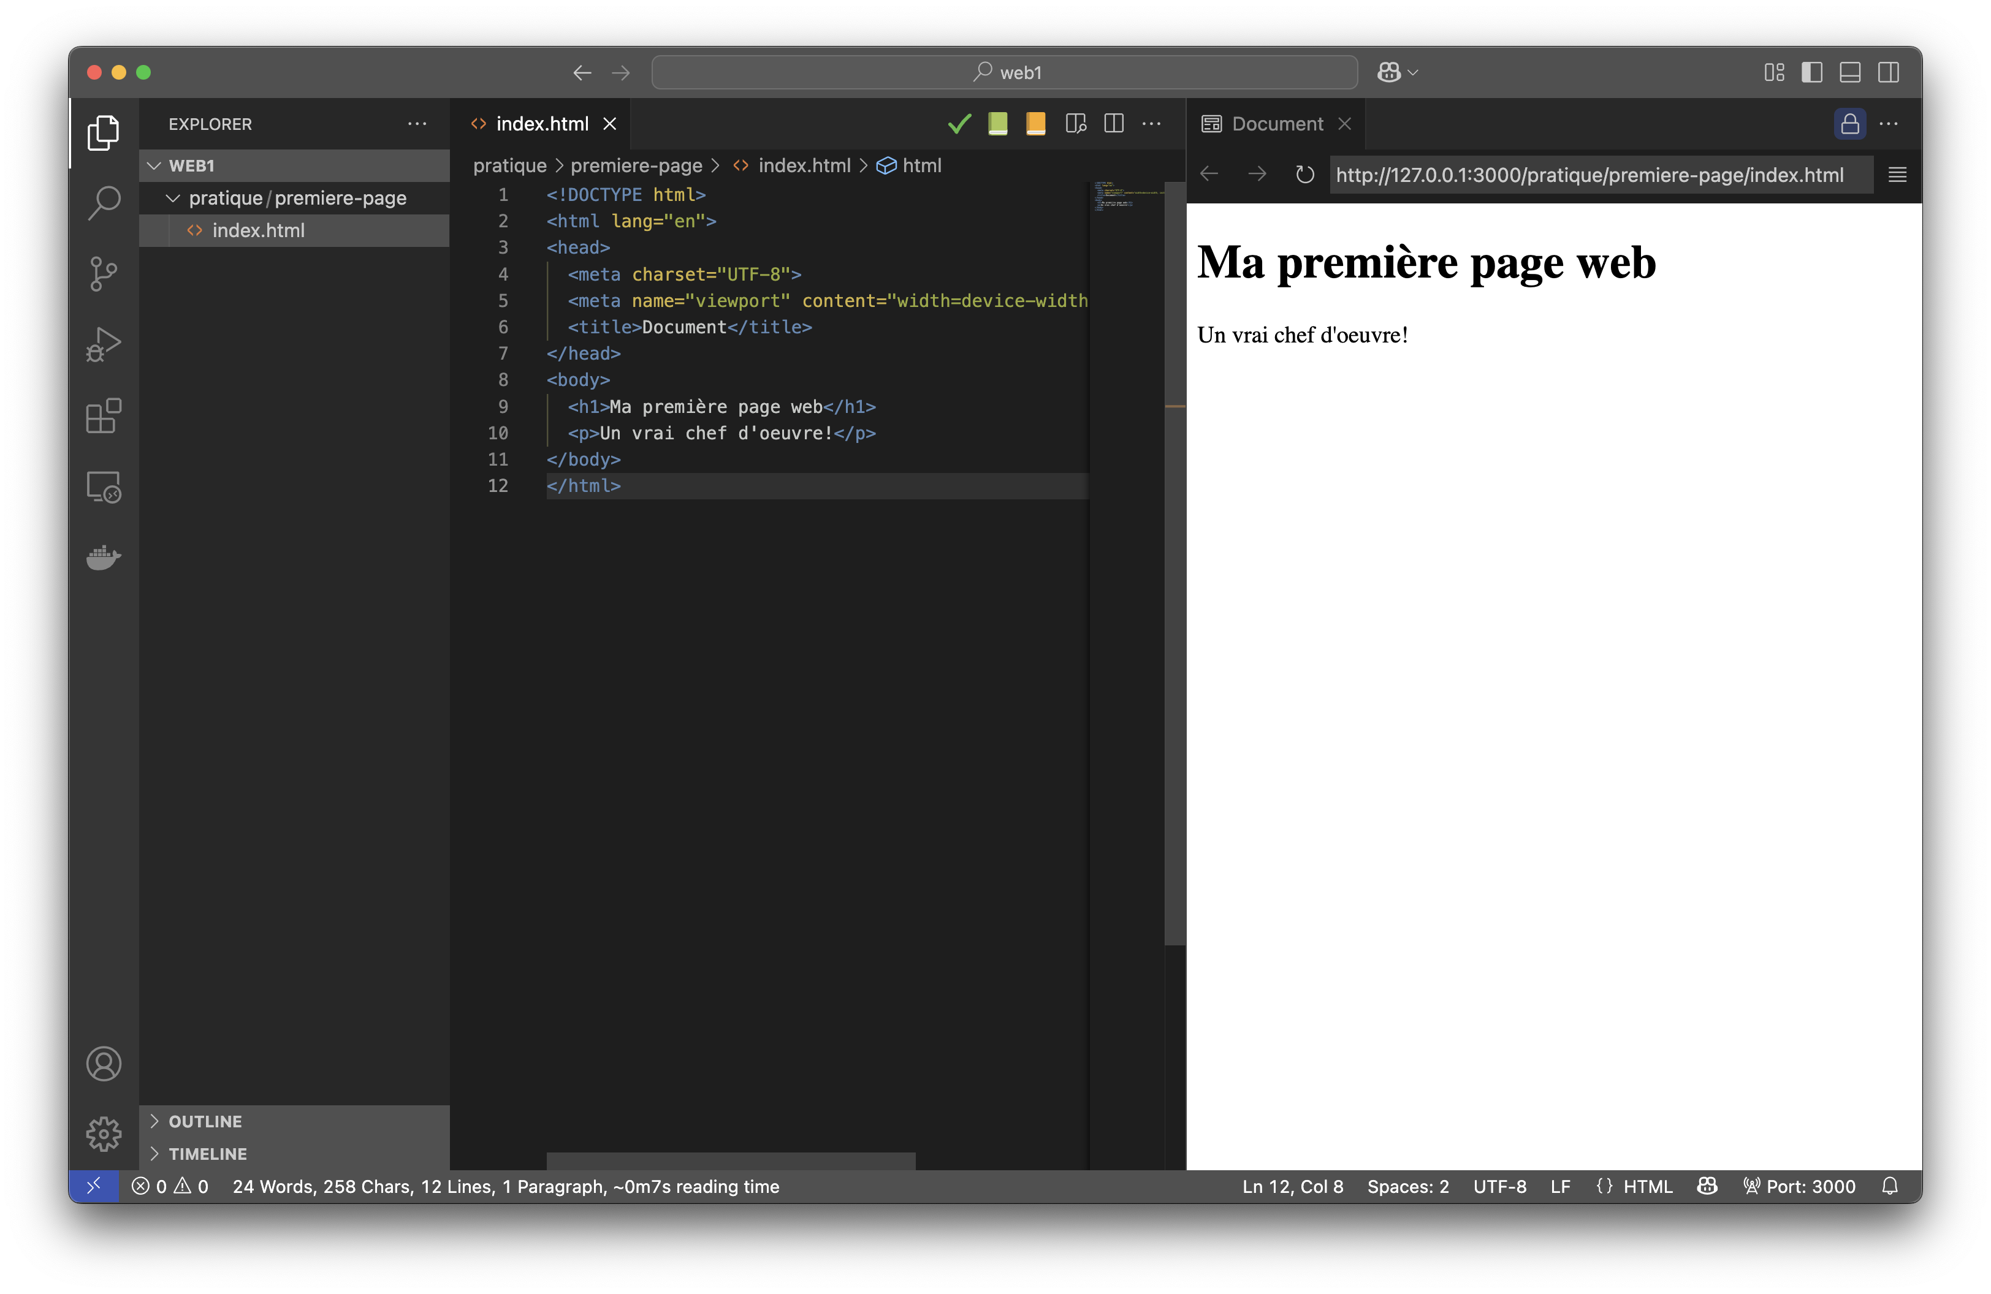
Task: Click the pratique breadcrumb
Action: pos(509,165)
